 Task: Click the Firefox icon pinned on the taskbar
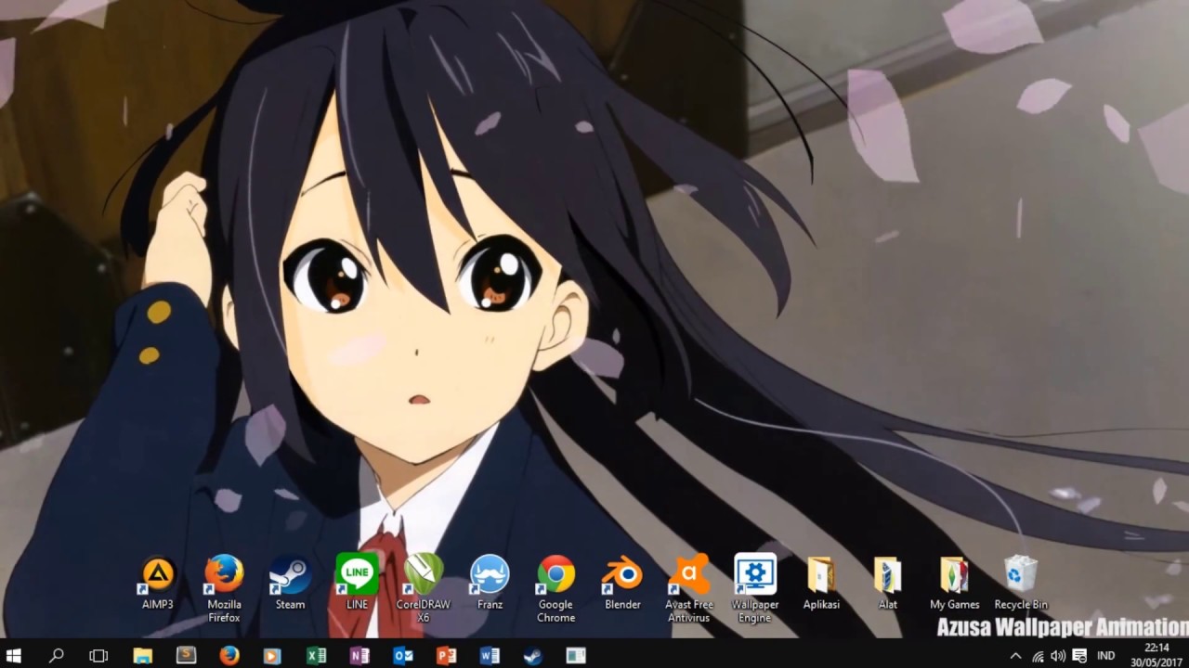click(229, 655)
